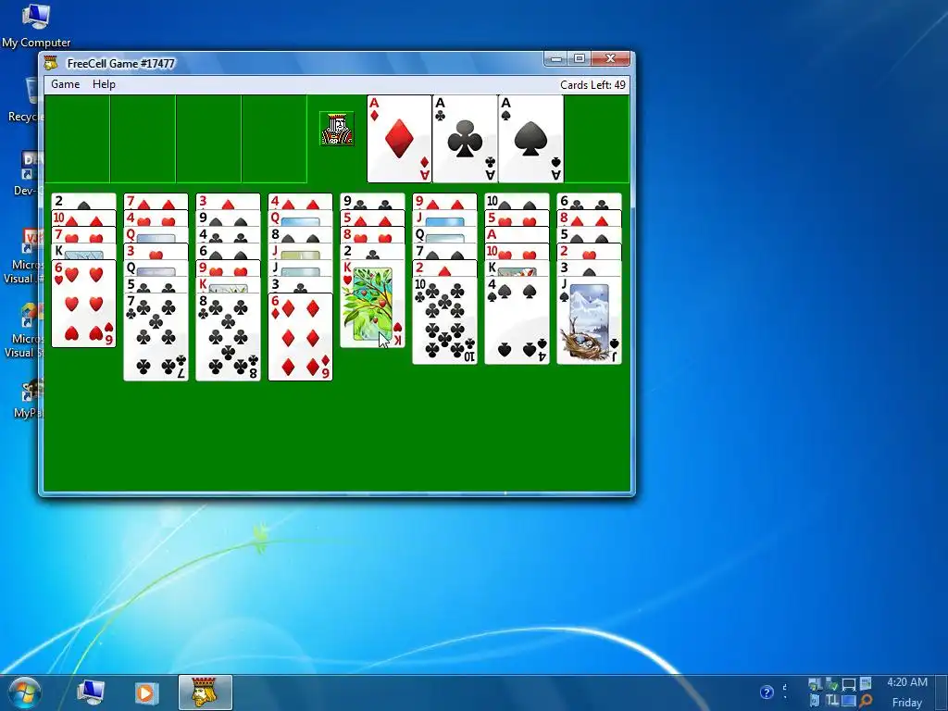Select the 10 of Clubs card
Image resolution: width=948 pixels, height=711 pixels.
[445, 320]
